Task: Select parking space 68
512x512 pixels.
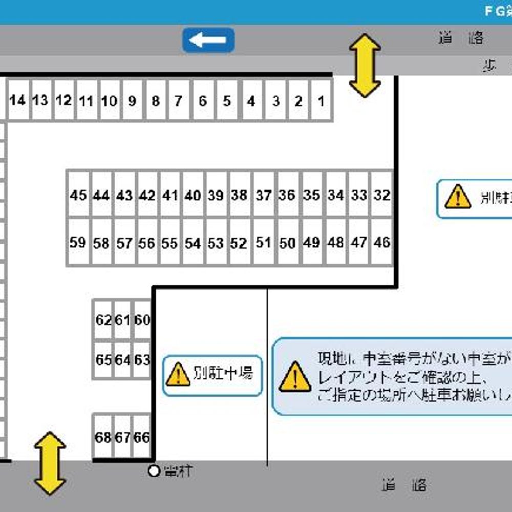Action: (103, 437)
